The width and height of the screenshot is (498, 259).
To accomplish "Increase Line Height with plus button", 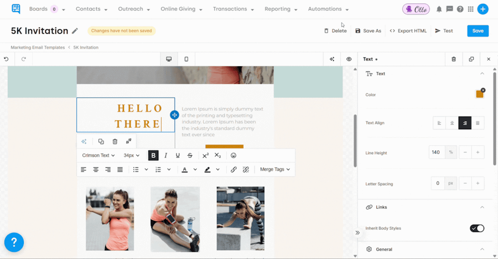I will coord(478,152).
